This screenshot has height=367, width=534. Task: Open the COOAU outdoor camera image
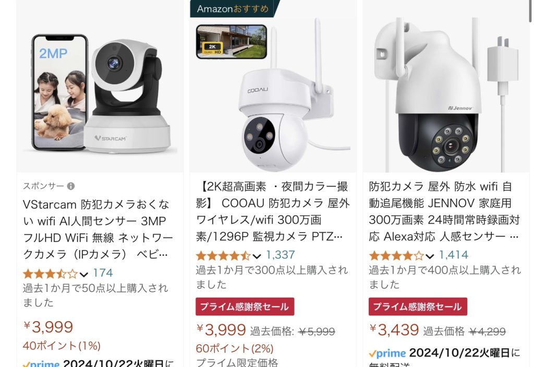click(273, 86)
